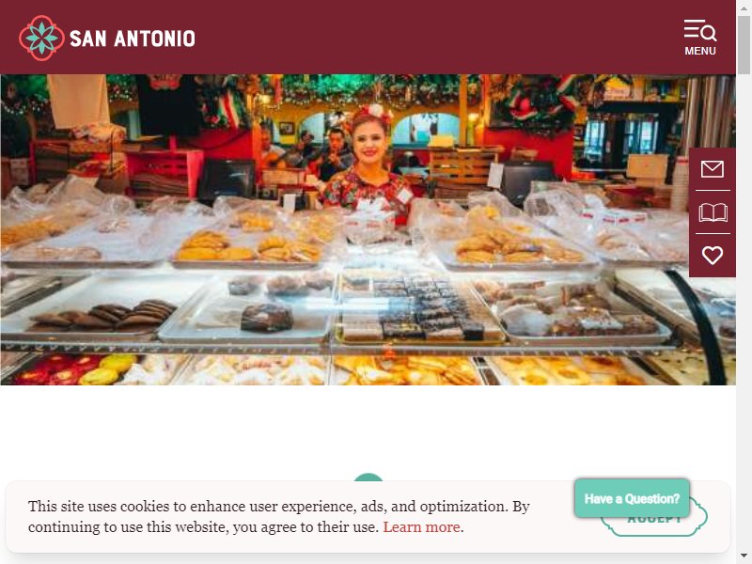
Task: Select the MENU label in the header
Action: click(700, 51)
